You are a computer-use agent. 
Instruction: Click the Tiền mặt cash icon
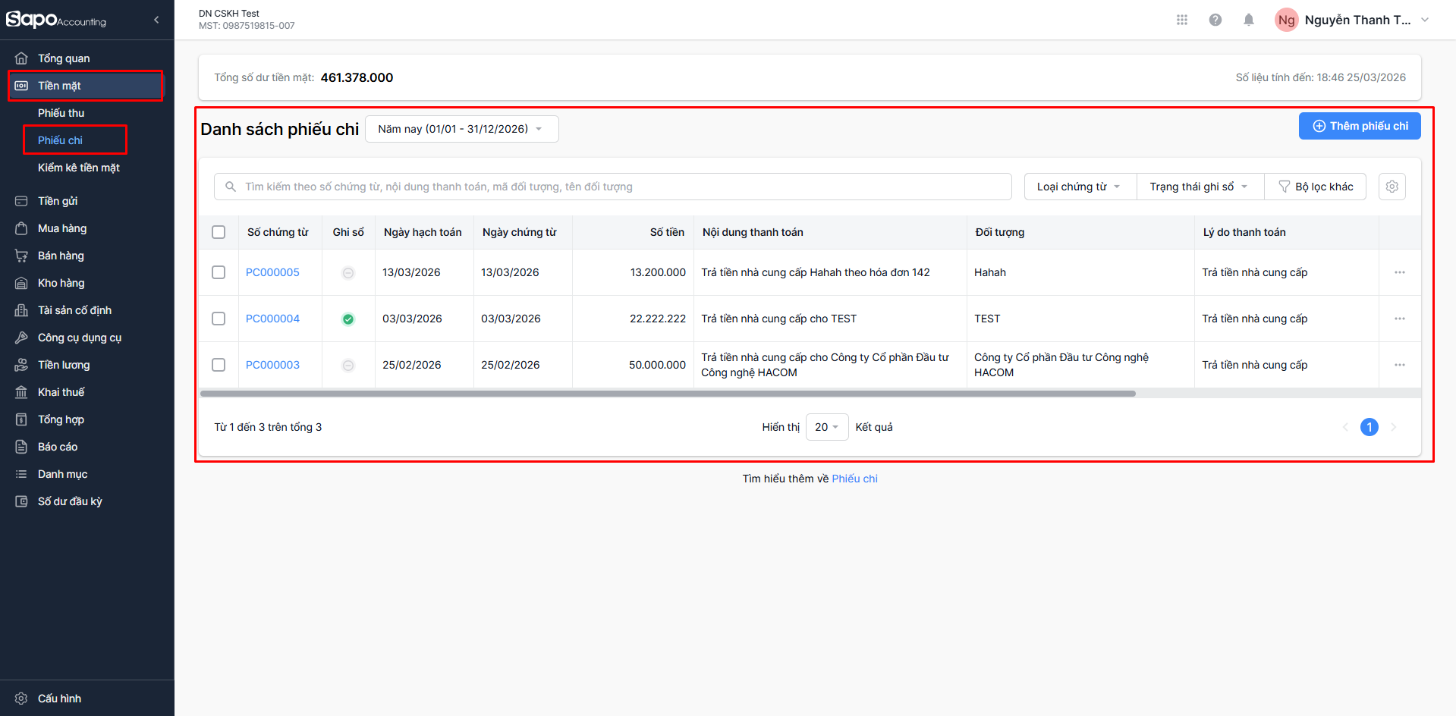tap(21, 86)
